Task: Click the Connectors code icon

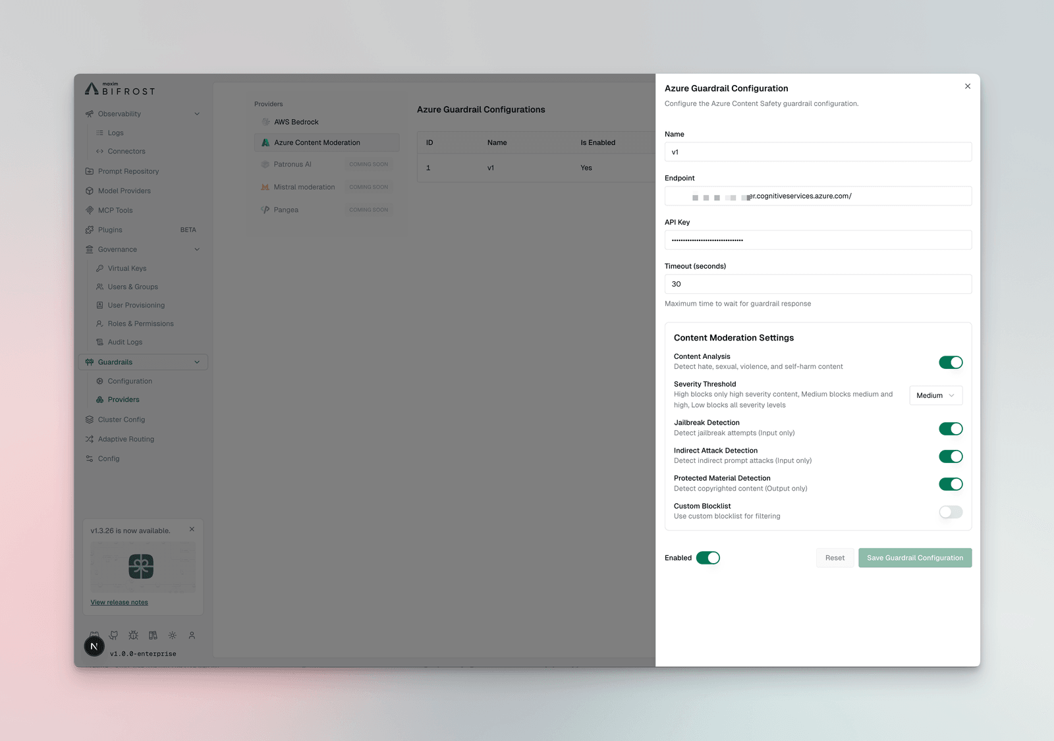Action: pos(100,151)
